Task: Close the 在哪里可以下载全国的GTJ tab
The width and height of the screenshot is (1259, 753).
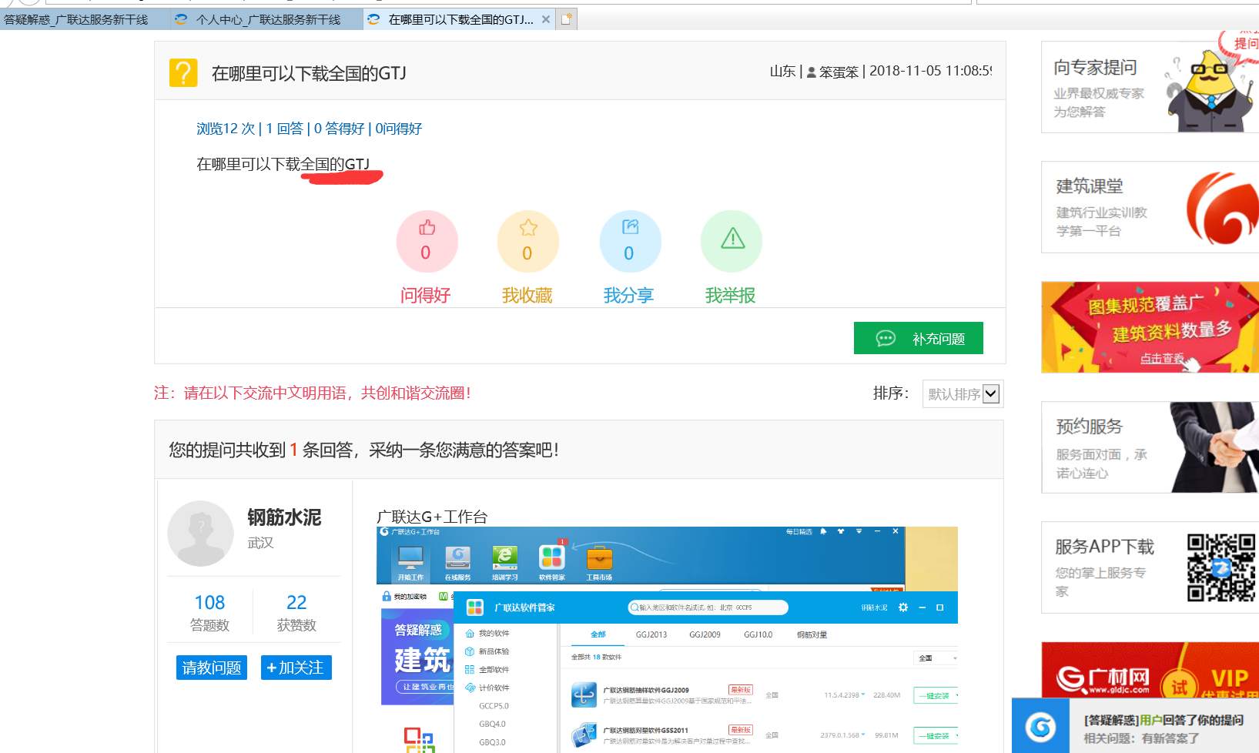Action: tap(546, 19)
